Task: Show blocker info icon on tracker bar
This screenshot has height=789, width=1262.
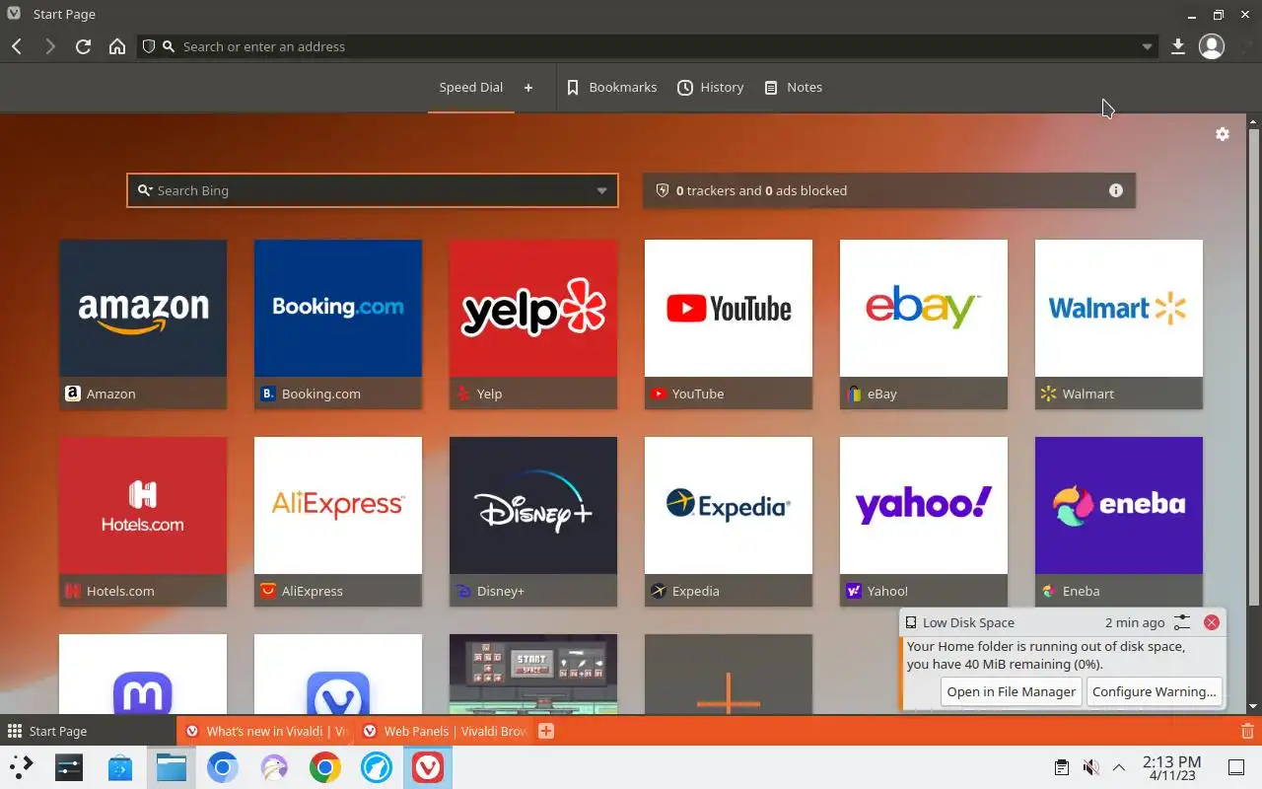Action: [x=1116, y=190]
